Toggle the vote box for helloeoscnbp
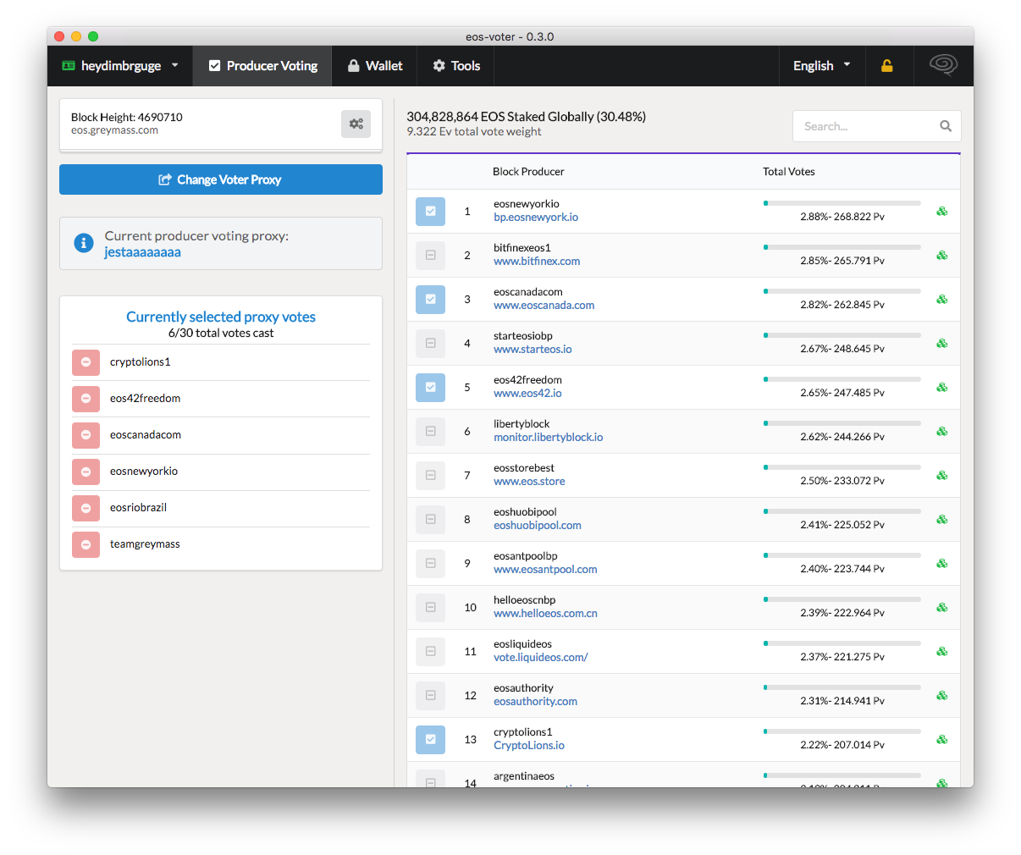Image resolution: width=1021 pixels, height=855 pixels. tap(430, 608)
